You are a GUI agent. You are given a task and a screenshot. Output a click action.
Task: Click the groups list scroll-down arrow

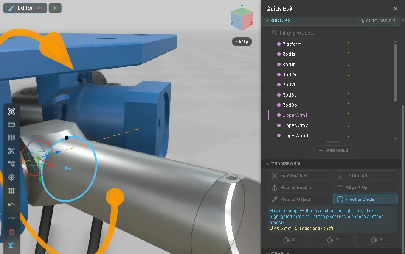pyautogui.click(x=395, y=138)
